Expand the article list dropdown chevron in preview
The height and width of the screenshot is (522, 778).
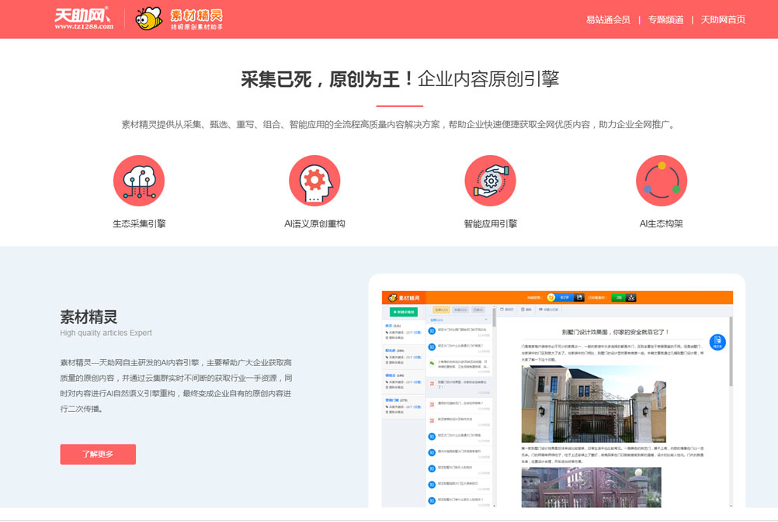(x=486, y=320)
